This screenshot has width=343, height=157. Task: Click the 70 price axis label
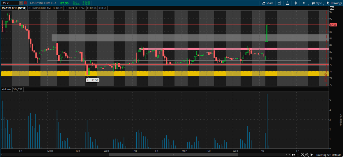tap(331, 85)
